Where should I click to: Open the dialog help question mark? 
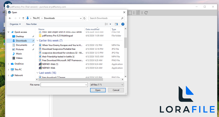[x=123, y=24]
